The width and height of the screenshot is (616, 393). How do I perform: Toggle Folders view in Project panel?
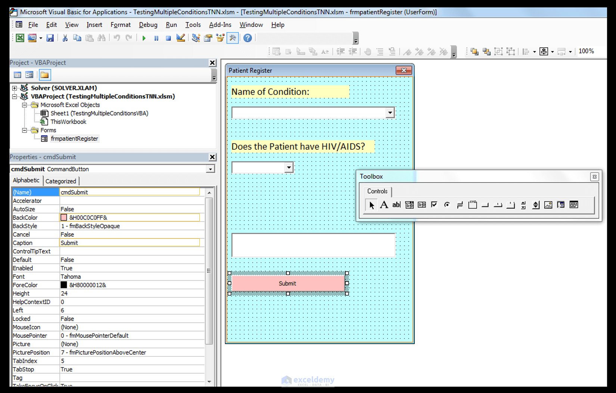click(x=44, y=75)
